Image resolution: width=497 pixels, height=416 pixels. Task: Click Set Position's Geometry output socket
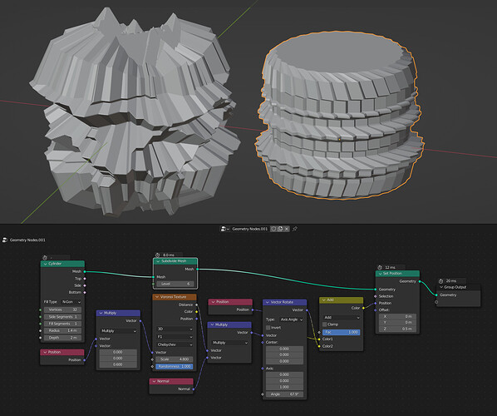pyautogui.click(x=420, y=281)
